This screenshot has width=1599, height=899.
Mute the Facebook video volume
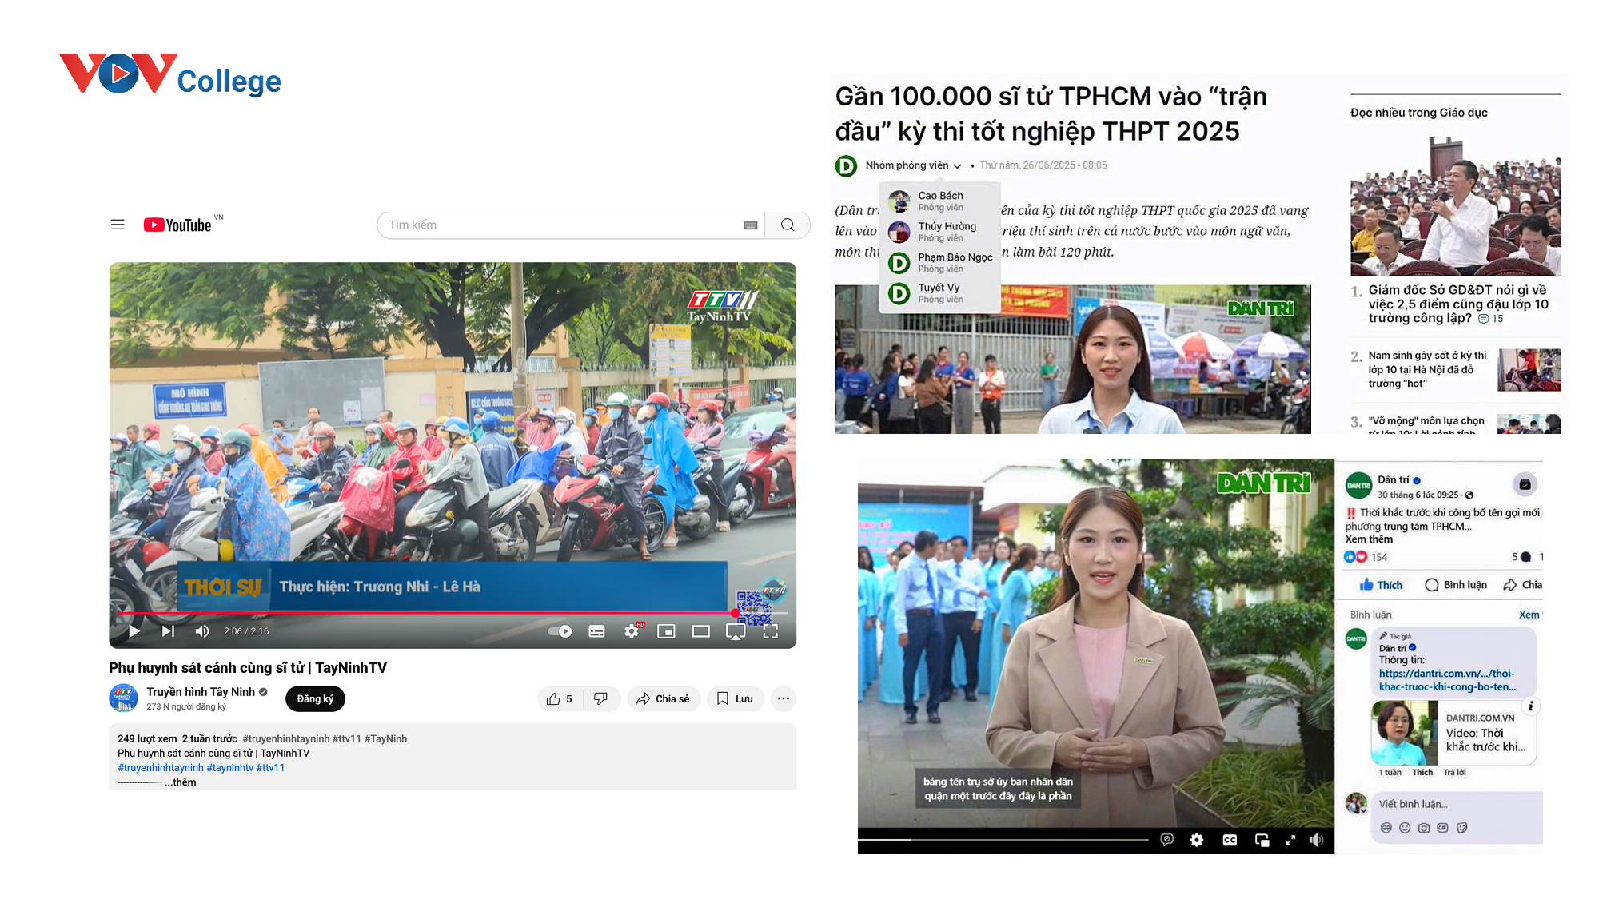tap(1316, 840)
